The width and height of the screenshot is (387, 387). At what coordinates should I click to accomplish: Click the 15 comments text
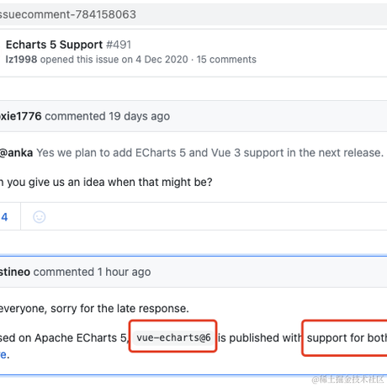[226, 60]
